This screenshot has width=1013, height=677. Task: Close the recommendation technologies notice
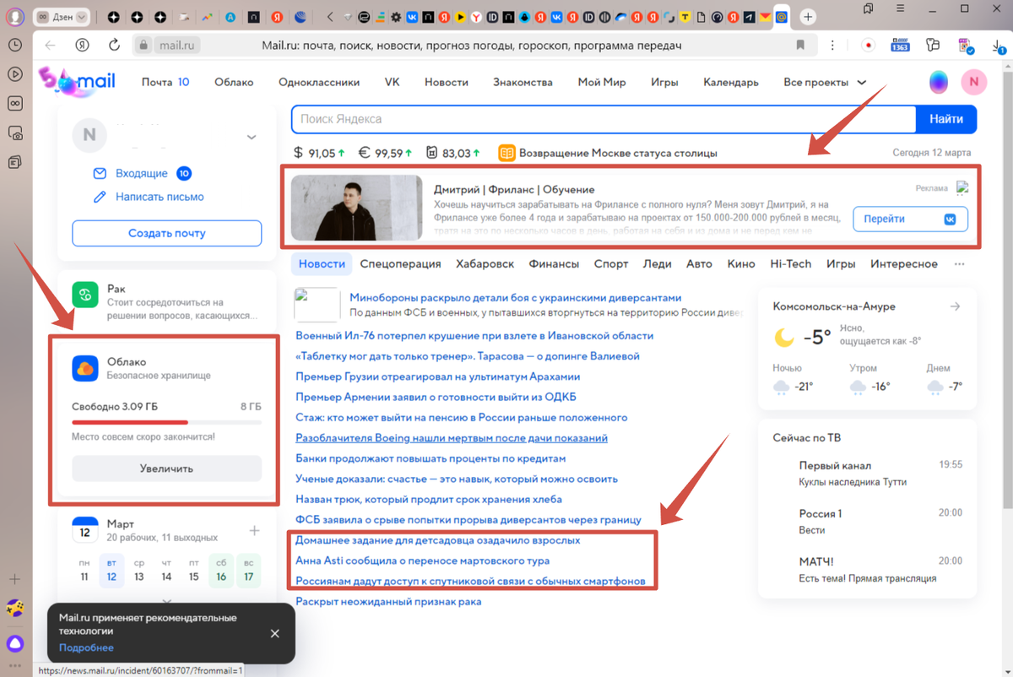click(274, 633)
